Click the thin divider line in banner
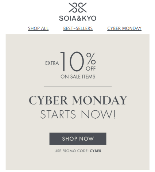Screen dimensions: 155x172 (78, 86)
